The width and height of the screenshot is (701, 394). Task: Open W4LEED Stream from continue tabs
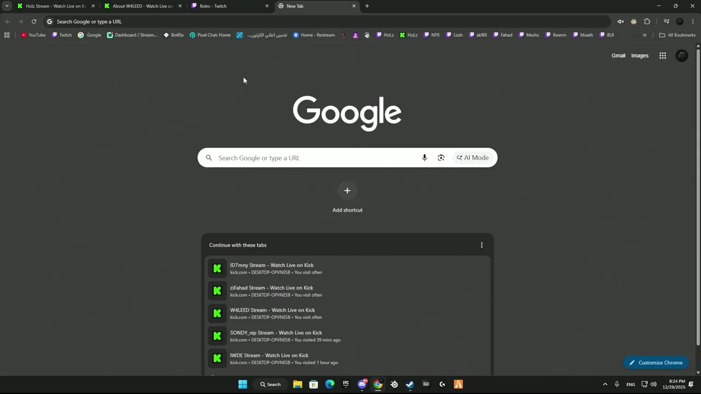pos(347,313)
